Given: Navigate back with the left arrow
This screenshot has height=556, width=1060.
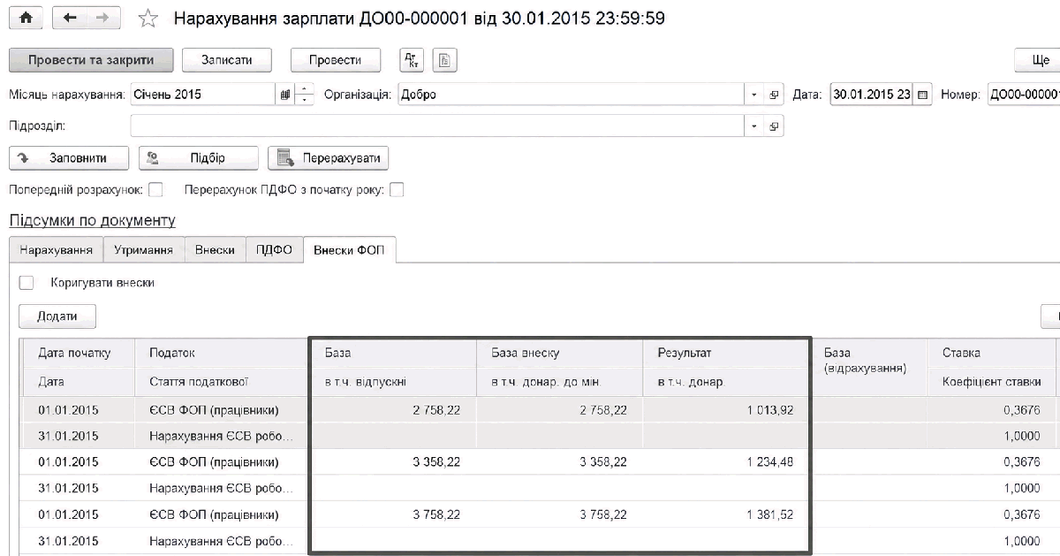Looking at the screenshot, I should point(70,18).
